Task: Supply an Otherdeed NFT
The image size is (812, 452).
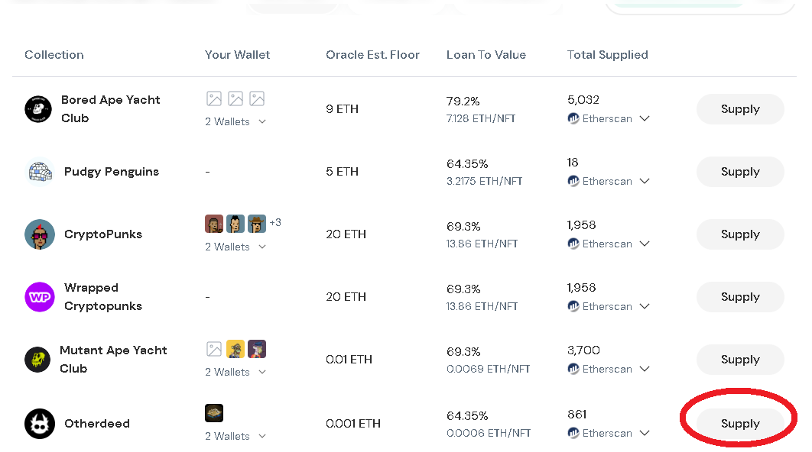Action: 740,424
